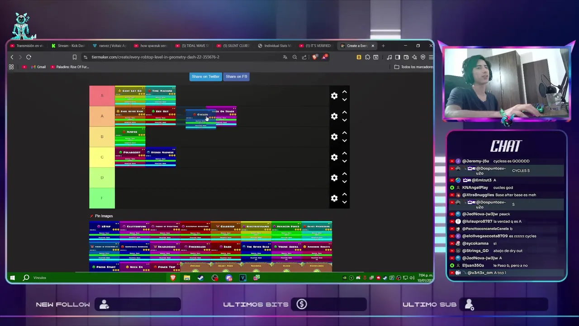
Task: Pick the Clubstep image from the pool
Action: pos(226,231)
